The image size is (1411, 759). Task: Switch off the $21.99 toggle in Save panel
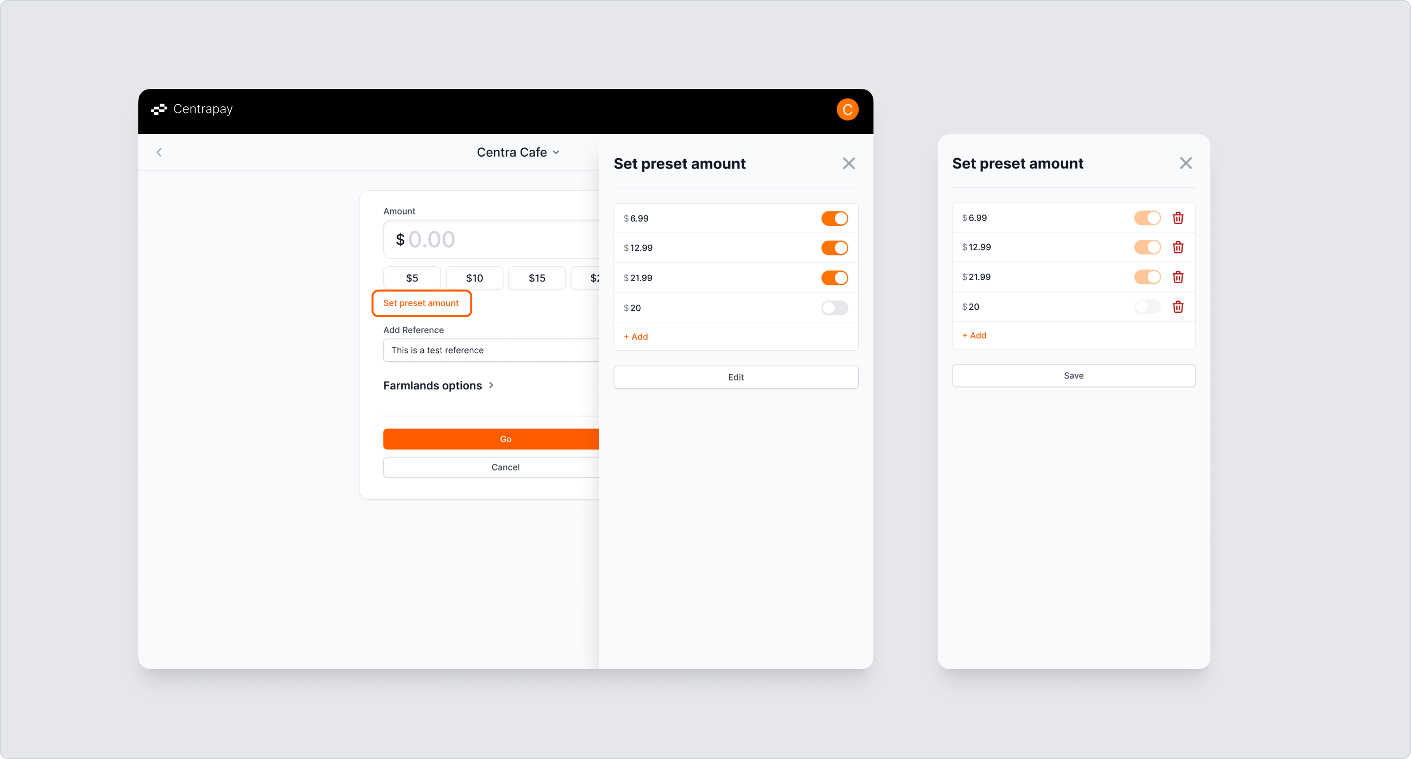coord(1147,277)
